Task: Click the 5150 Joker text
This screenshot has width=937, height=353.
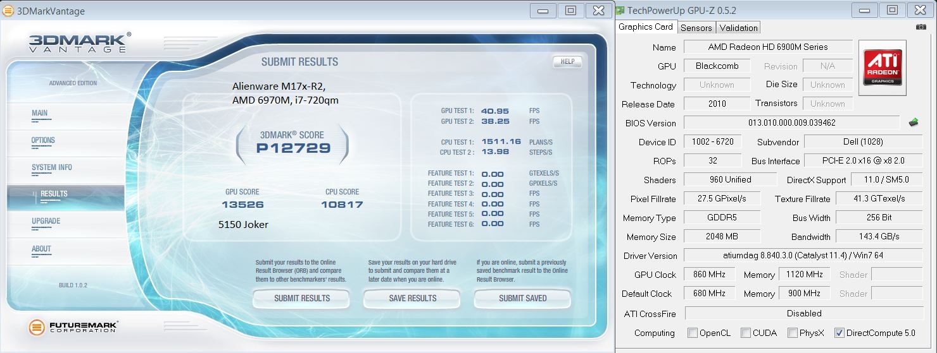Action: point(243,224)
